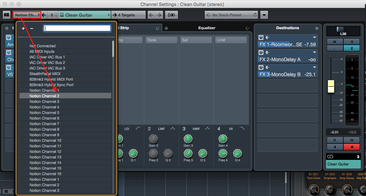The width and height of the screenshot is (366, 196).
Task: Select IAC Driver IAC Bus 1
Action: pos(65,57)
